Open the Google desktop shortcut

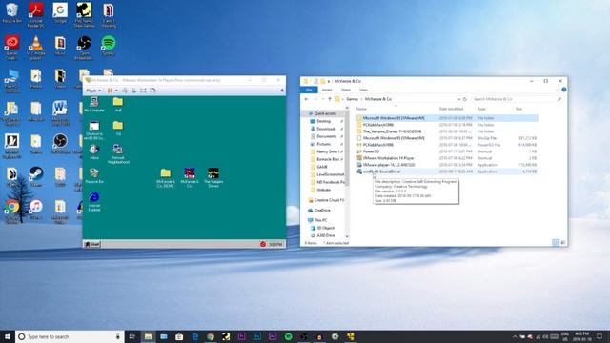click(x=60, y=12)
